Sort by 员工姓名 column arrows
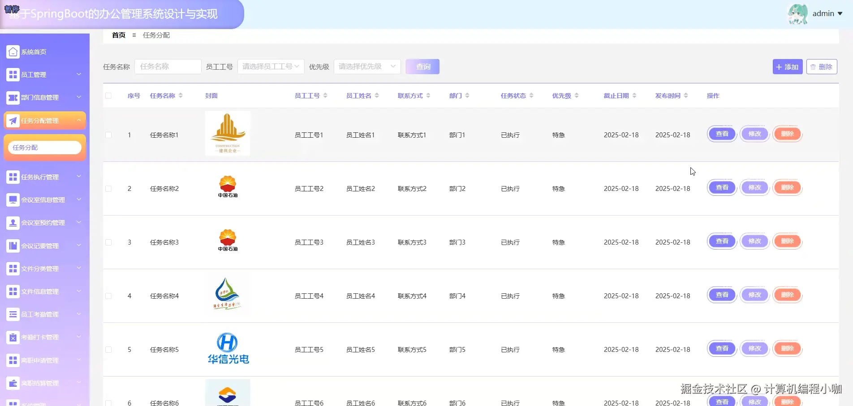Screen dimensions: 853x406 [377, 96]
